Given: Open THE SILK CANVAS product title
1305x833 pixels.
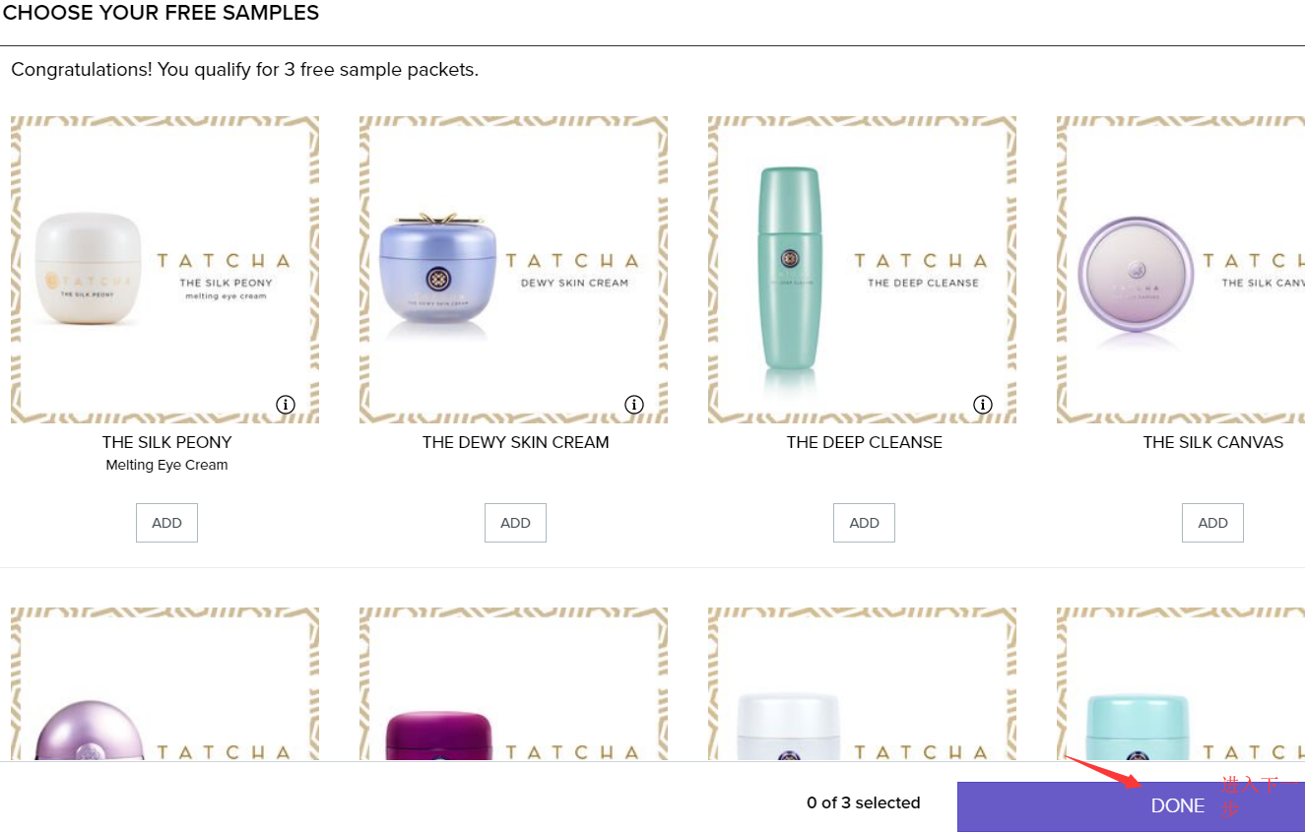Looking at the screenshot, I should click(1212, 442).
